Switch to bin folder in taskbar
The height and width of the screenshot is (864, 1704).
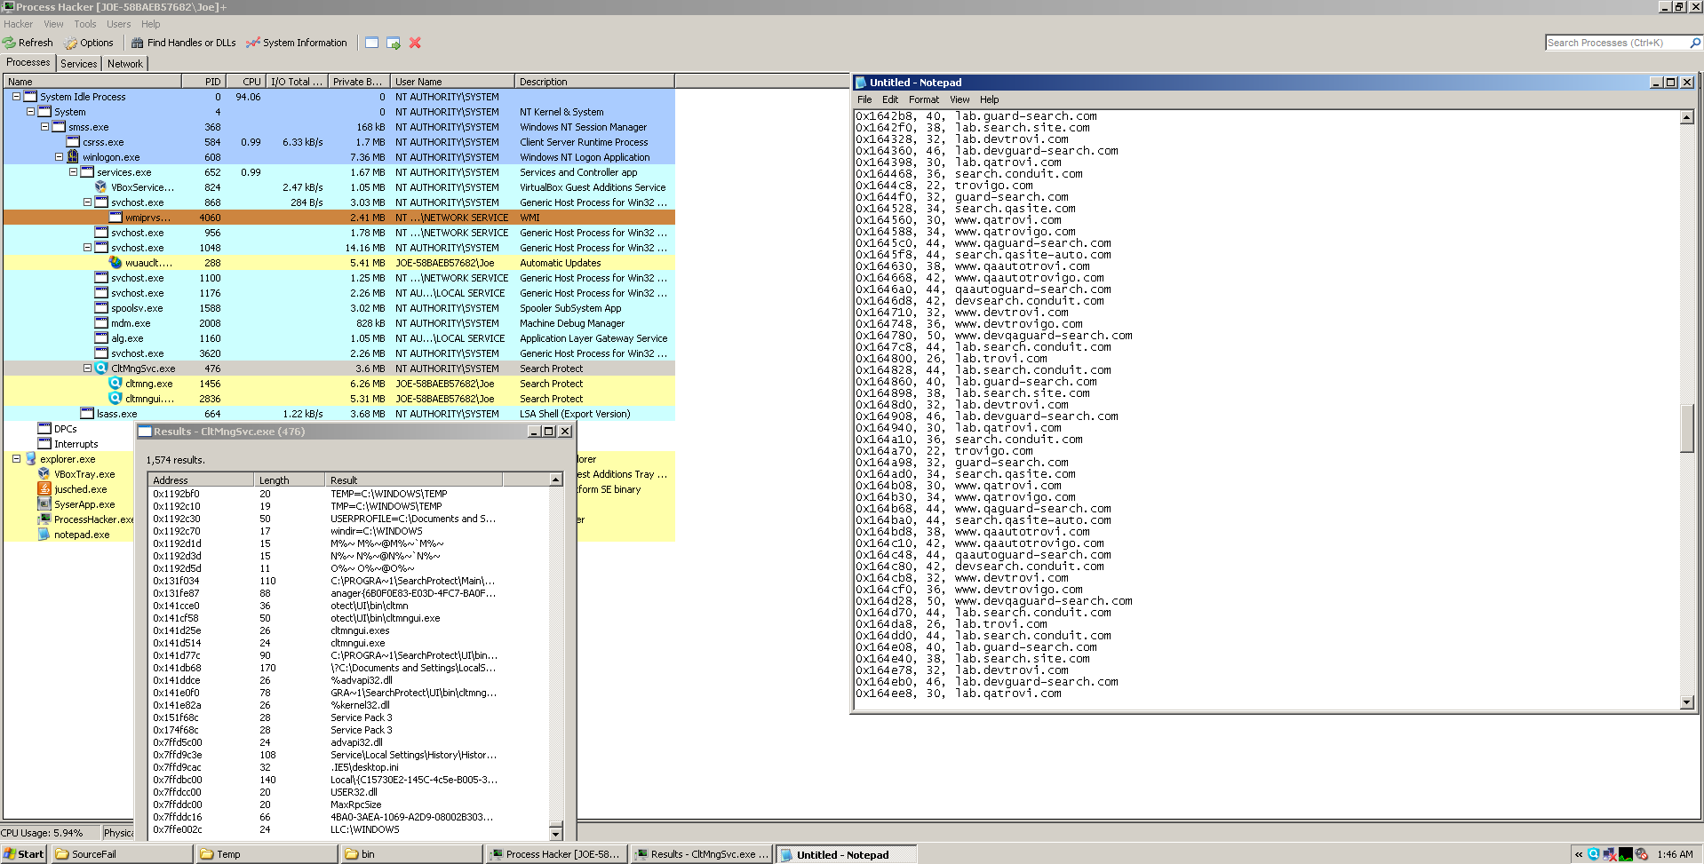[412, 854]
